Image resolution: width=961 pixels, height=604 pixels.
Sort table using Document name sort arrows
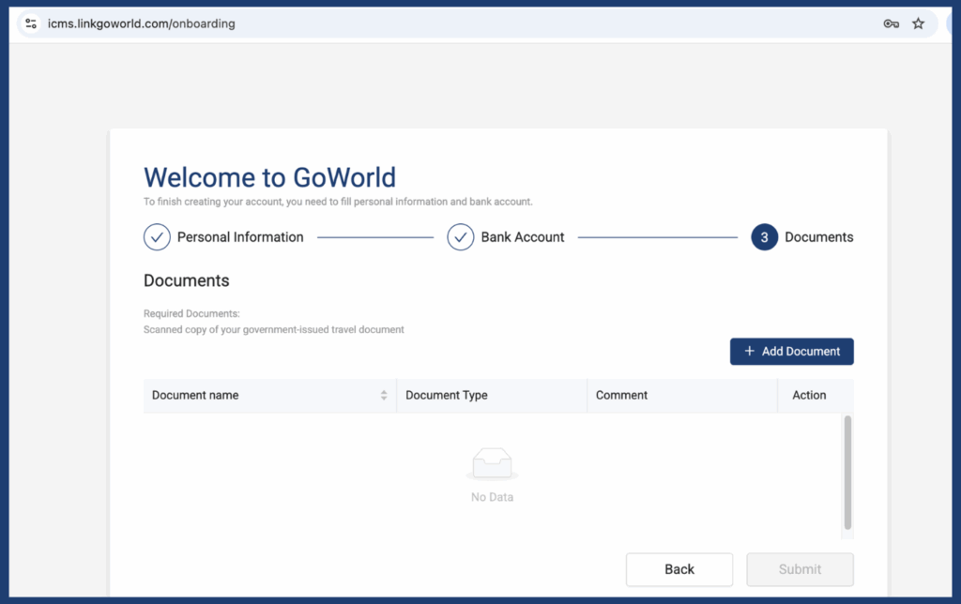tap(384, 396)
